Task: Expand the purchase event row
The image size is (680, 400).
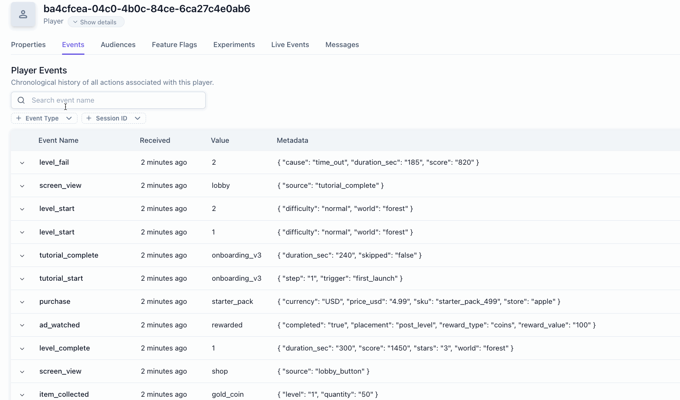Action: 22,302
